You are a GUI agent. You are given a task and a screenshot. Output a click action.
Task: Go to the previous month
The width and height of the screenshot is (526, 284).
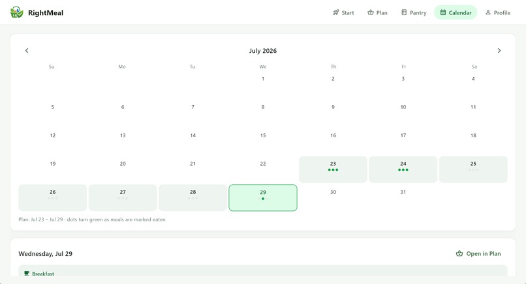point(27,51)
